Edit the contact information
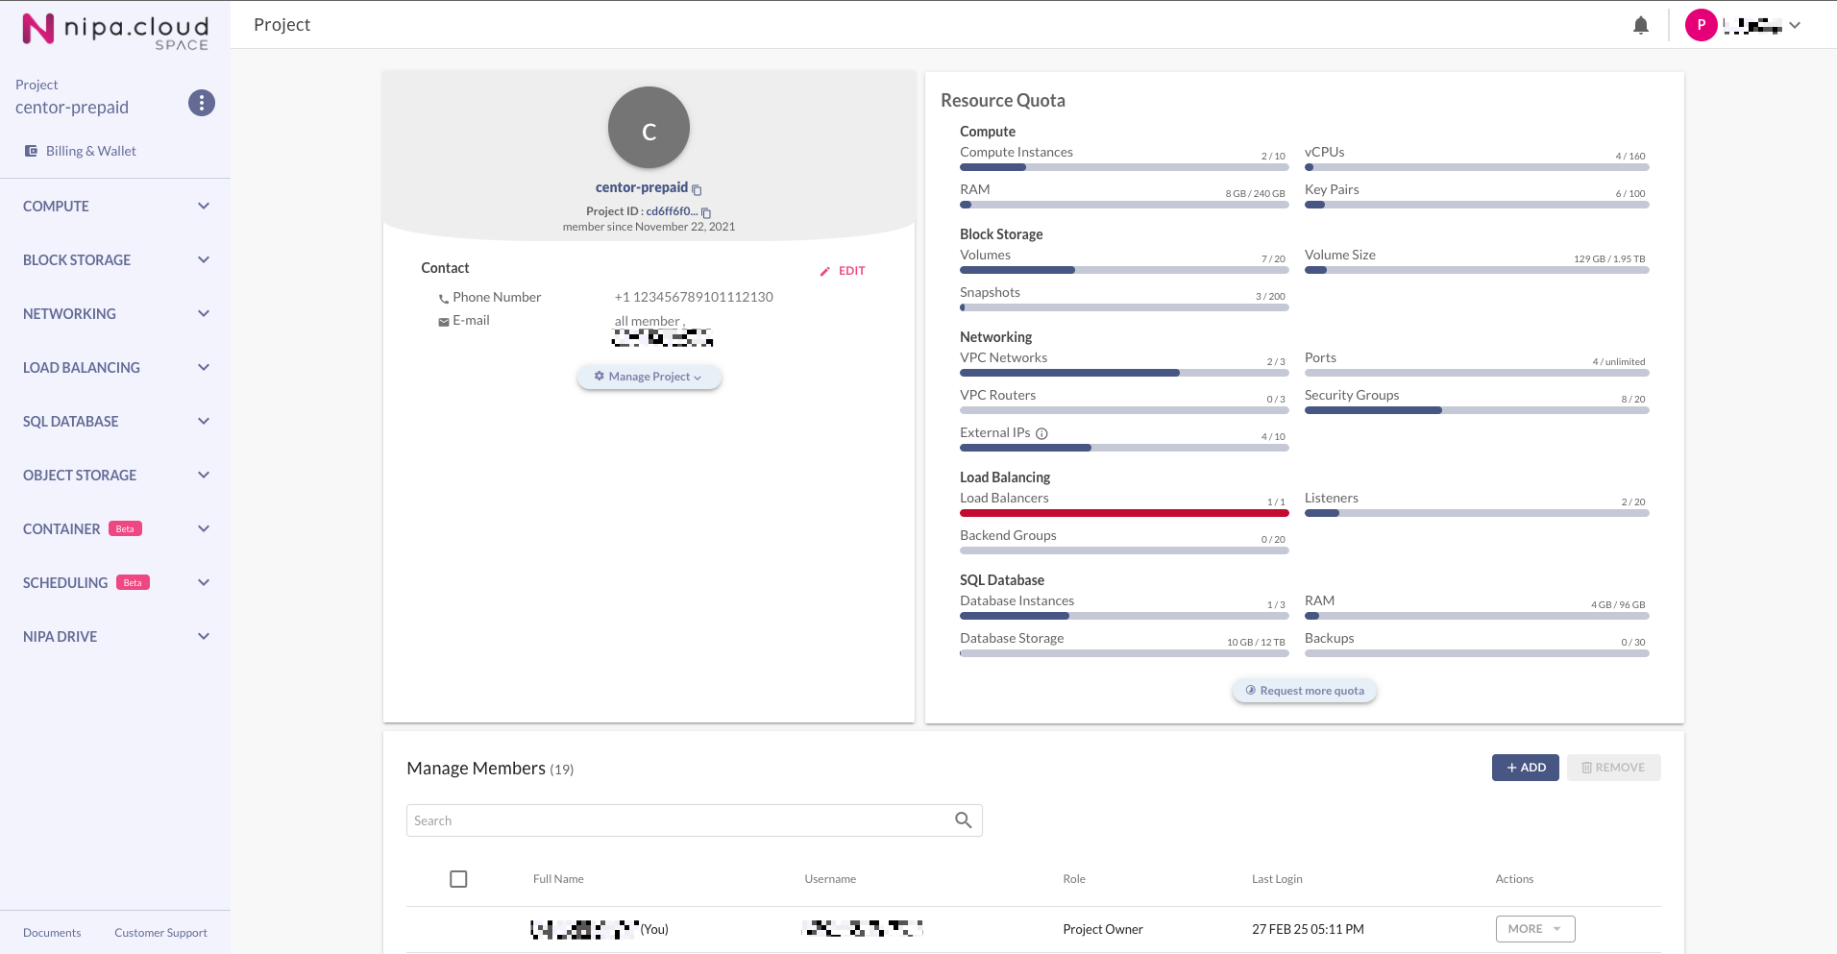 coord(843,271)
